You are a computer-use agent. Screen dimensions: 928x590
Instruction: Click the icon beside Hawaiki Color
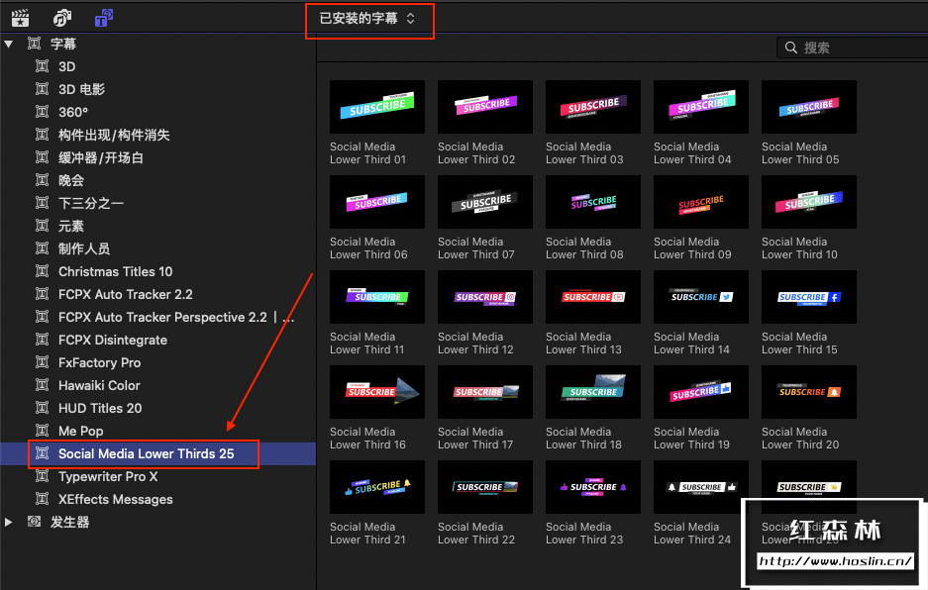point(42,385)
